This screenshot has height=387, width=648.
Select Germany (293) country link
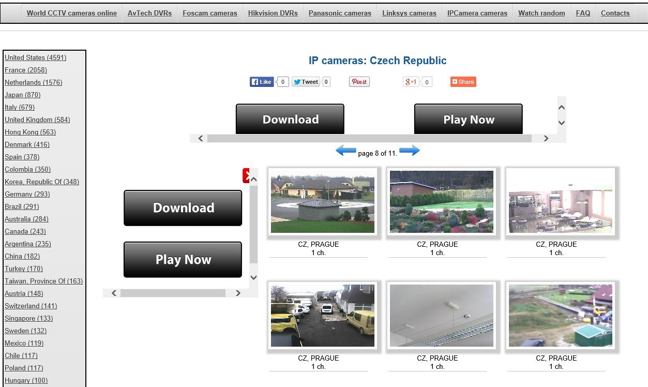tap(27, 195)
